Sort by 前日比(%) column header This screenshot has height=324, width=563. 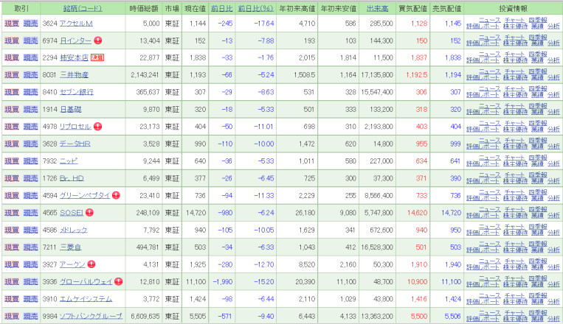pos(255,9)
